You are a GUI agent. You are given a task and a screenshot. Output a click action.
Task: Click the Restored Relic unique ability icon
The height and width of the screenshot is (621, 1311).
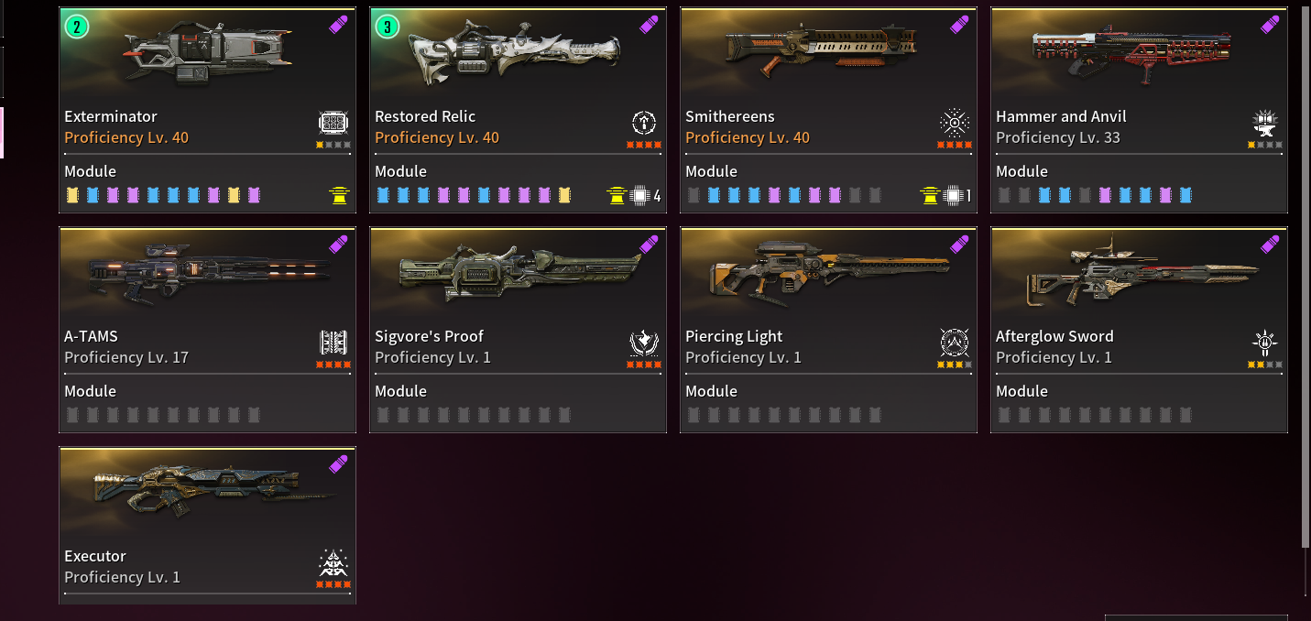coord(644,123)
